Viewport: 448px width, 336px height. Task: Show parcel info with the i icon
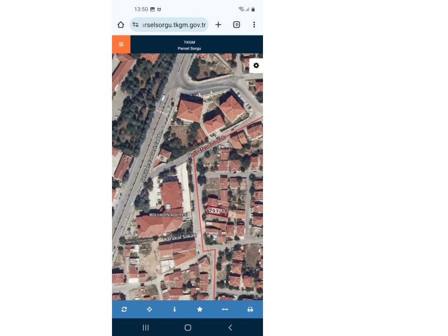tap(175, 309)
